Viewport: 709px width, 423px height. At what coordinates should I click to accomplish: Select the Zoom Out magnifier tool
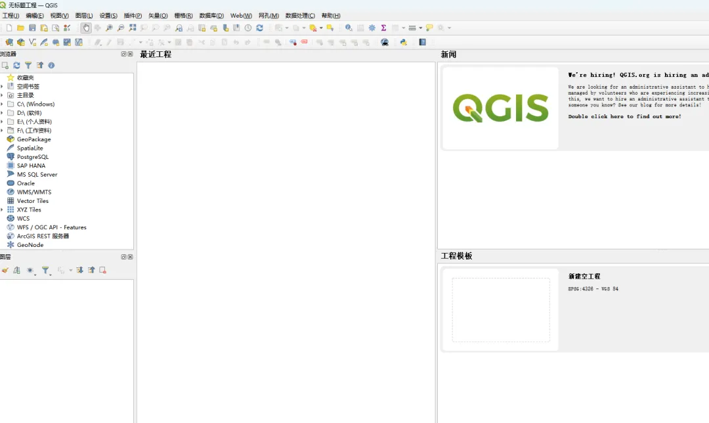pos(121,28)
